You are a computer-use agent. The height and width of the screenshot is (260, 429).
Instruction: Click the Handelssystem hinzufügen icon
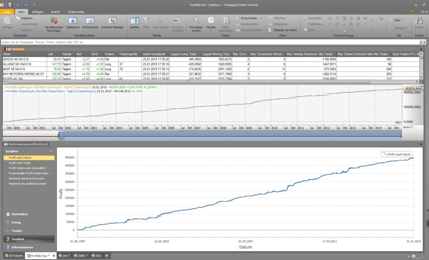point(54,21)
